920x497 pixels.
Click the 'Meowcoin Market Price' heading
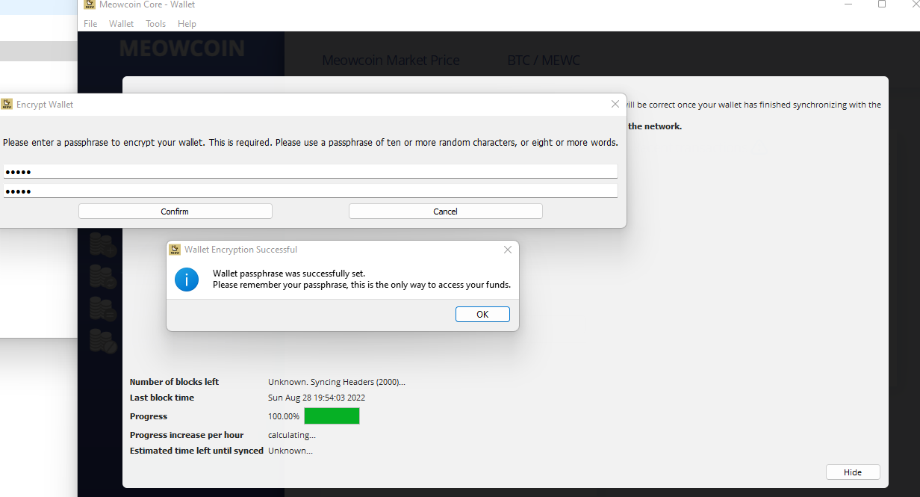(391, 61)
